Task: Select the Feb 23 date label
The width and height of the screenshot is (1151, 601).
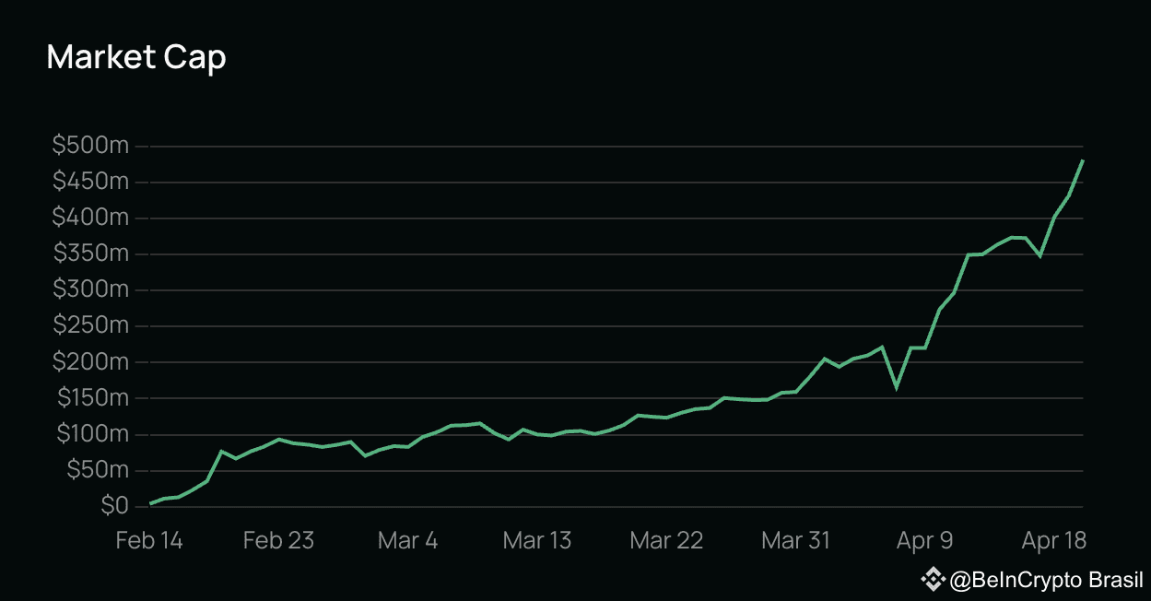Action: pyautogui.click(x=278, y=541)
